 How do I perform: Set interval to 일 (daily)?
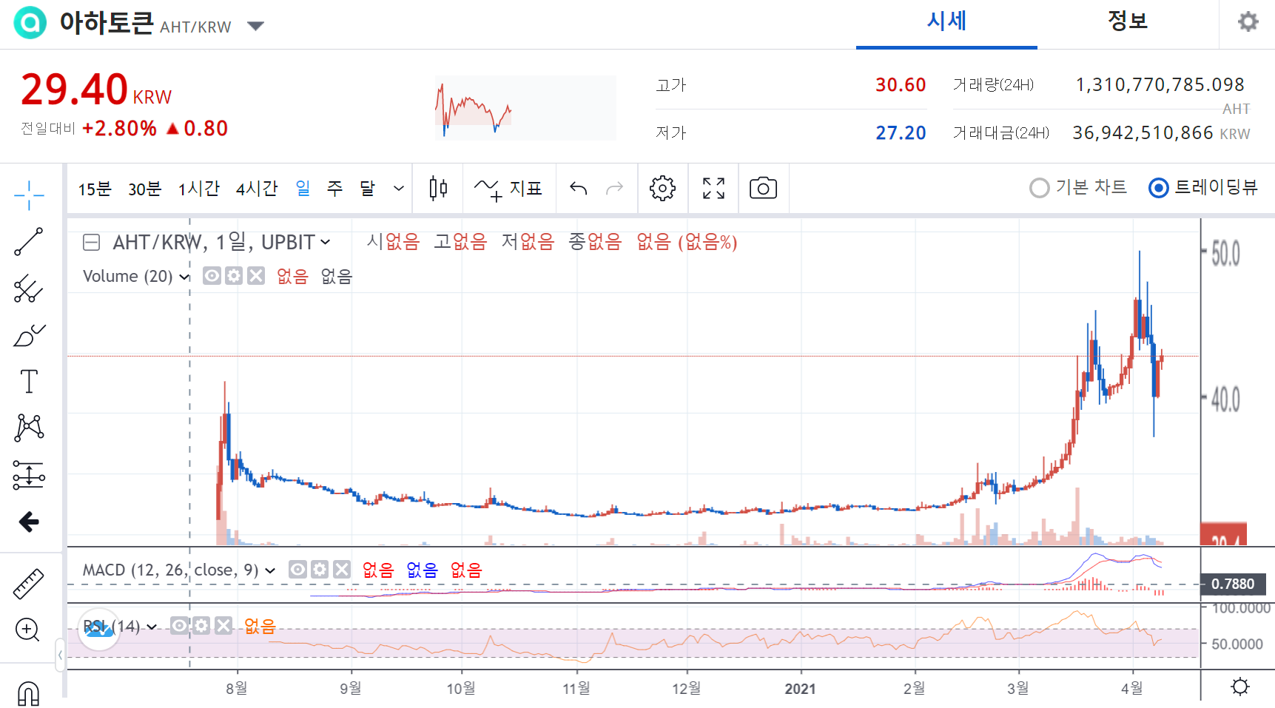(x=303, y=189)
